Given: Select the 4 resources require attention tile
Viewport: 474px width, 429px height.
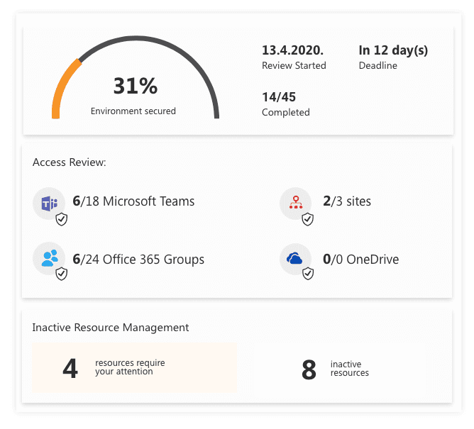Looking at the screenshot, I should click(134, 368).
